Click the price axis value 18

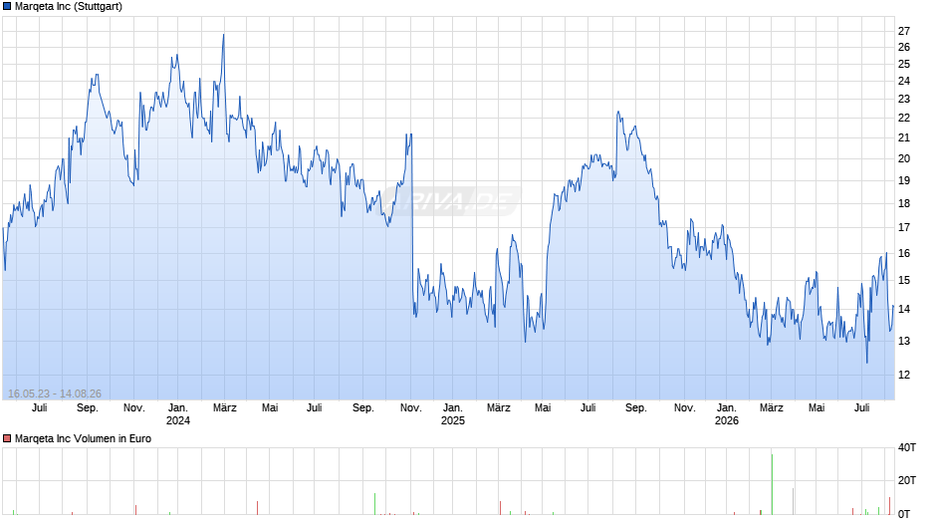pyautogui.click(x=904, y=203)
